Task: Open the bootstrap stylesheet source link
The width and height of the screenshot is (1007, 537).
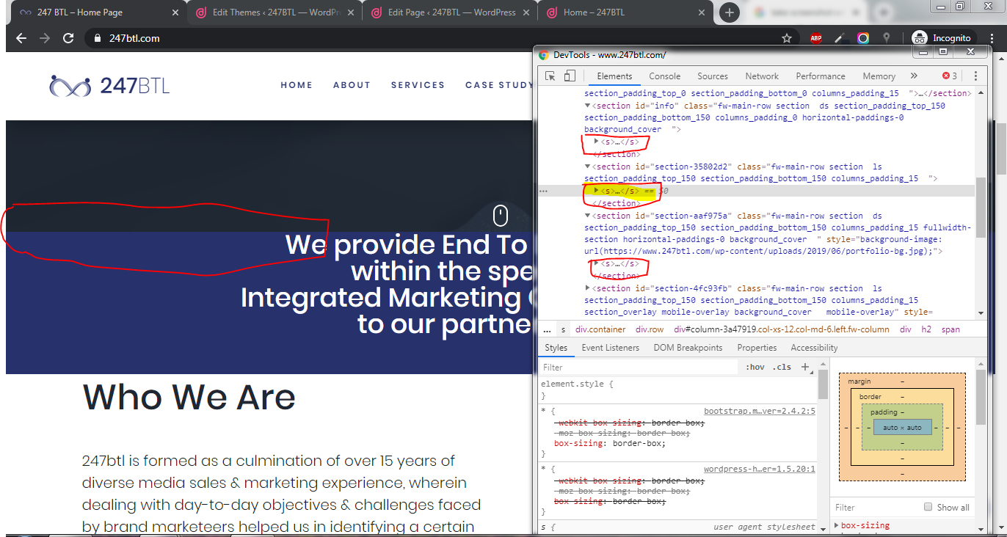Action: tap(759, 412)
